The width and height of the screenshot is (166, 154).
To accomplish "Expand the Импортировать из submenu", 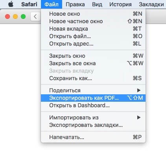I will coord(93,117).
